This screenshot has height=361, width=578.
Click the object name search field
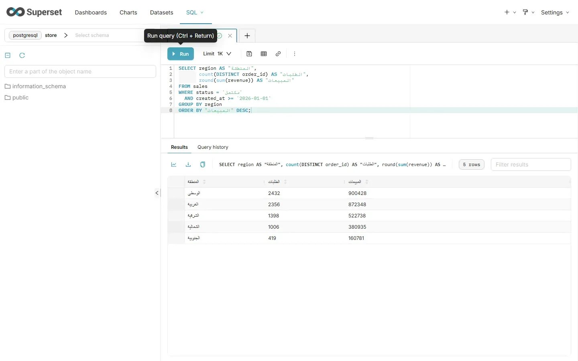[x=80, y=71]
